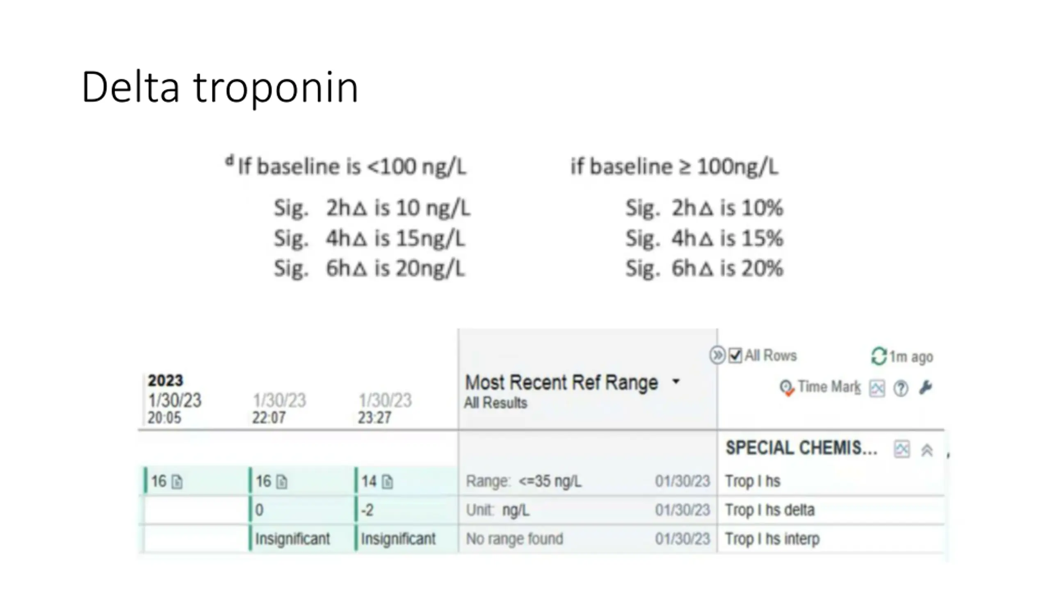The width and height of the screenshot is (1050, 591).
Task: Toggle the Time Mark button
Action: [x=820, y=387]
